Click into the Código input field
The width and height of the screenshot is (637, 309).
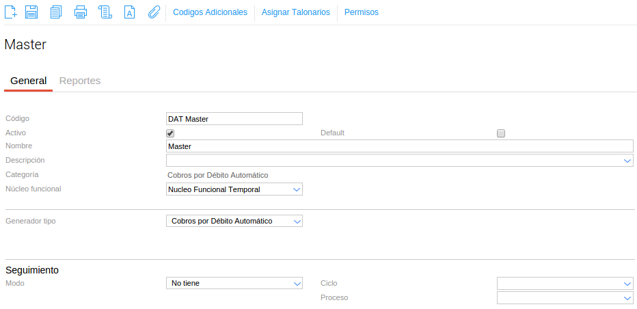(x=234, y=119)
